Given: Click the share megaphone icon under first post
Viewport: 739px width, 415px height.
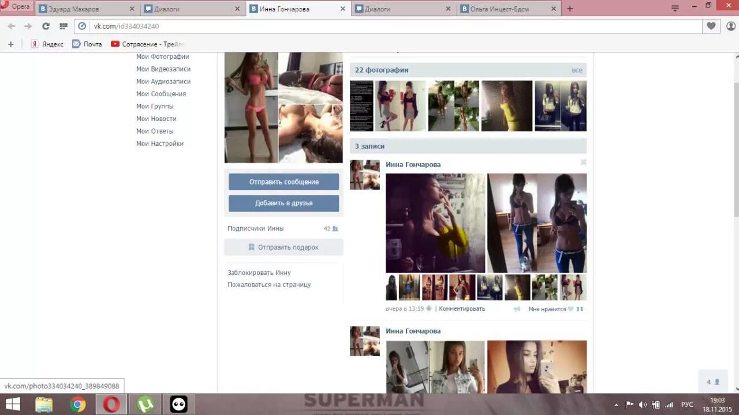Looking at the screenshot, I should 517,309.
